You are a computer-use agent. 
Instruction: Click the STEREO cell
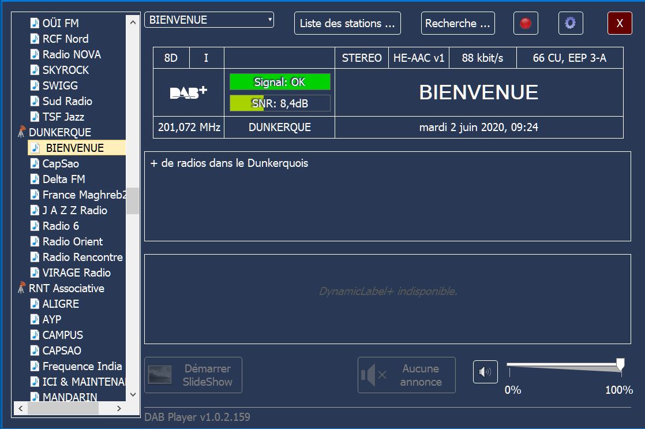(x=362, y=58)
